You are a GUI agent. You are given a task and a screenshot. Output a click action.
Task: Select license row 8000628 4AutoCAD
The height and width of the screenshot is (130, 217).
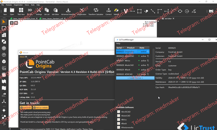133,65
